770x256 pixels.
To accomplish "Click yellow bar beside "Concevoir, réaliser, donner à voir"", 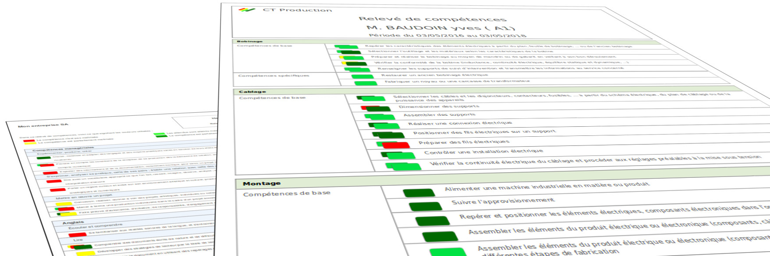I will pyautogui.click(x=64, y=203).
